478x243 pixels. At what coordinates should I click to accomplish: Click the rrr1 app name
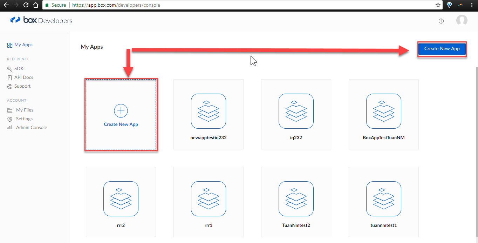point(209,225)
